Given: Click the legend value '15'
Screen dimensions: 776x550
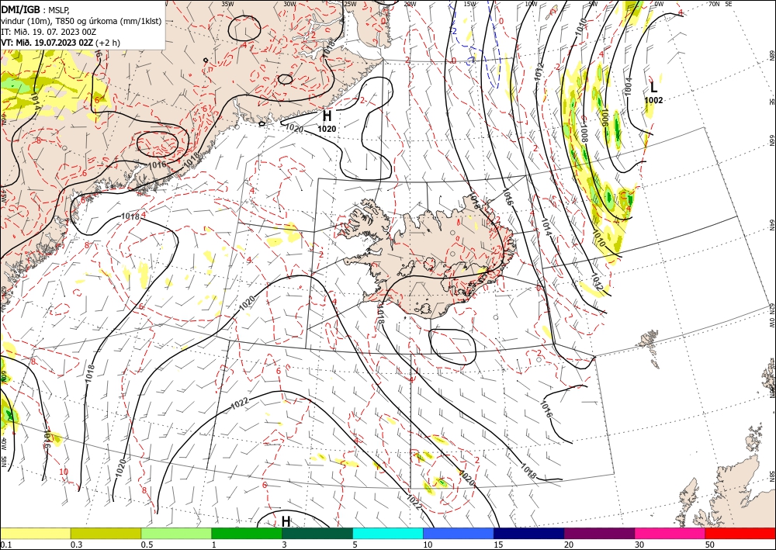Looking at the screenshot, I should [x=498, y=545].
